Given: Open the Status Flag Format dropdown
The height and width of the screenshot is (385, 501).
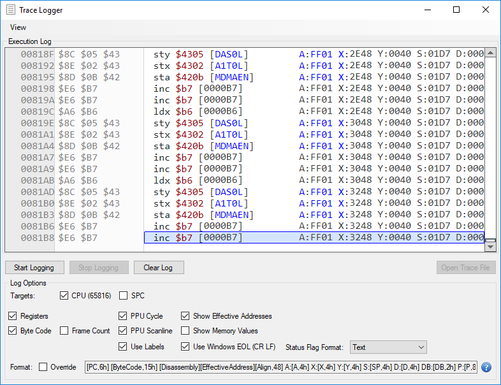Looking at the screenshot, I should (x=388, y=347).
